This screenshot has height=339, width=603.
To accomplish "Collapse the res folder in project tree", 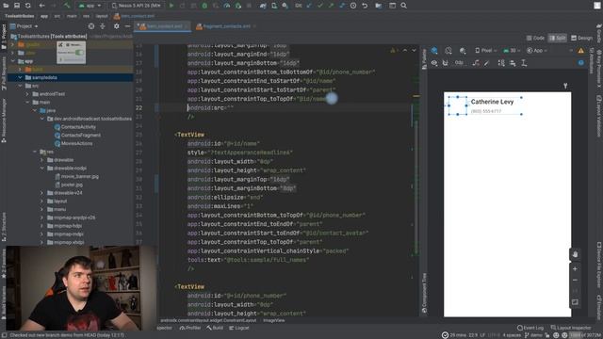I will pos(35,152).
